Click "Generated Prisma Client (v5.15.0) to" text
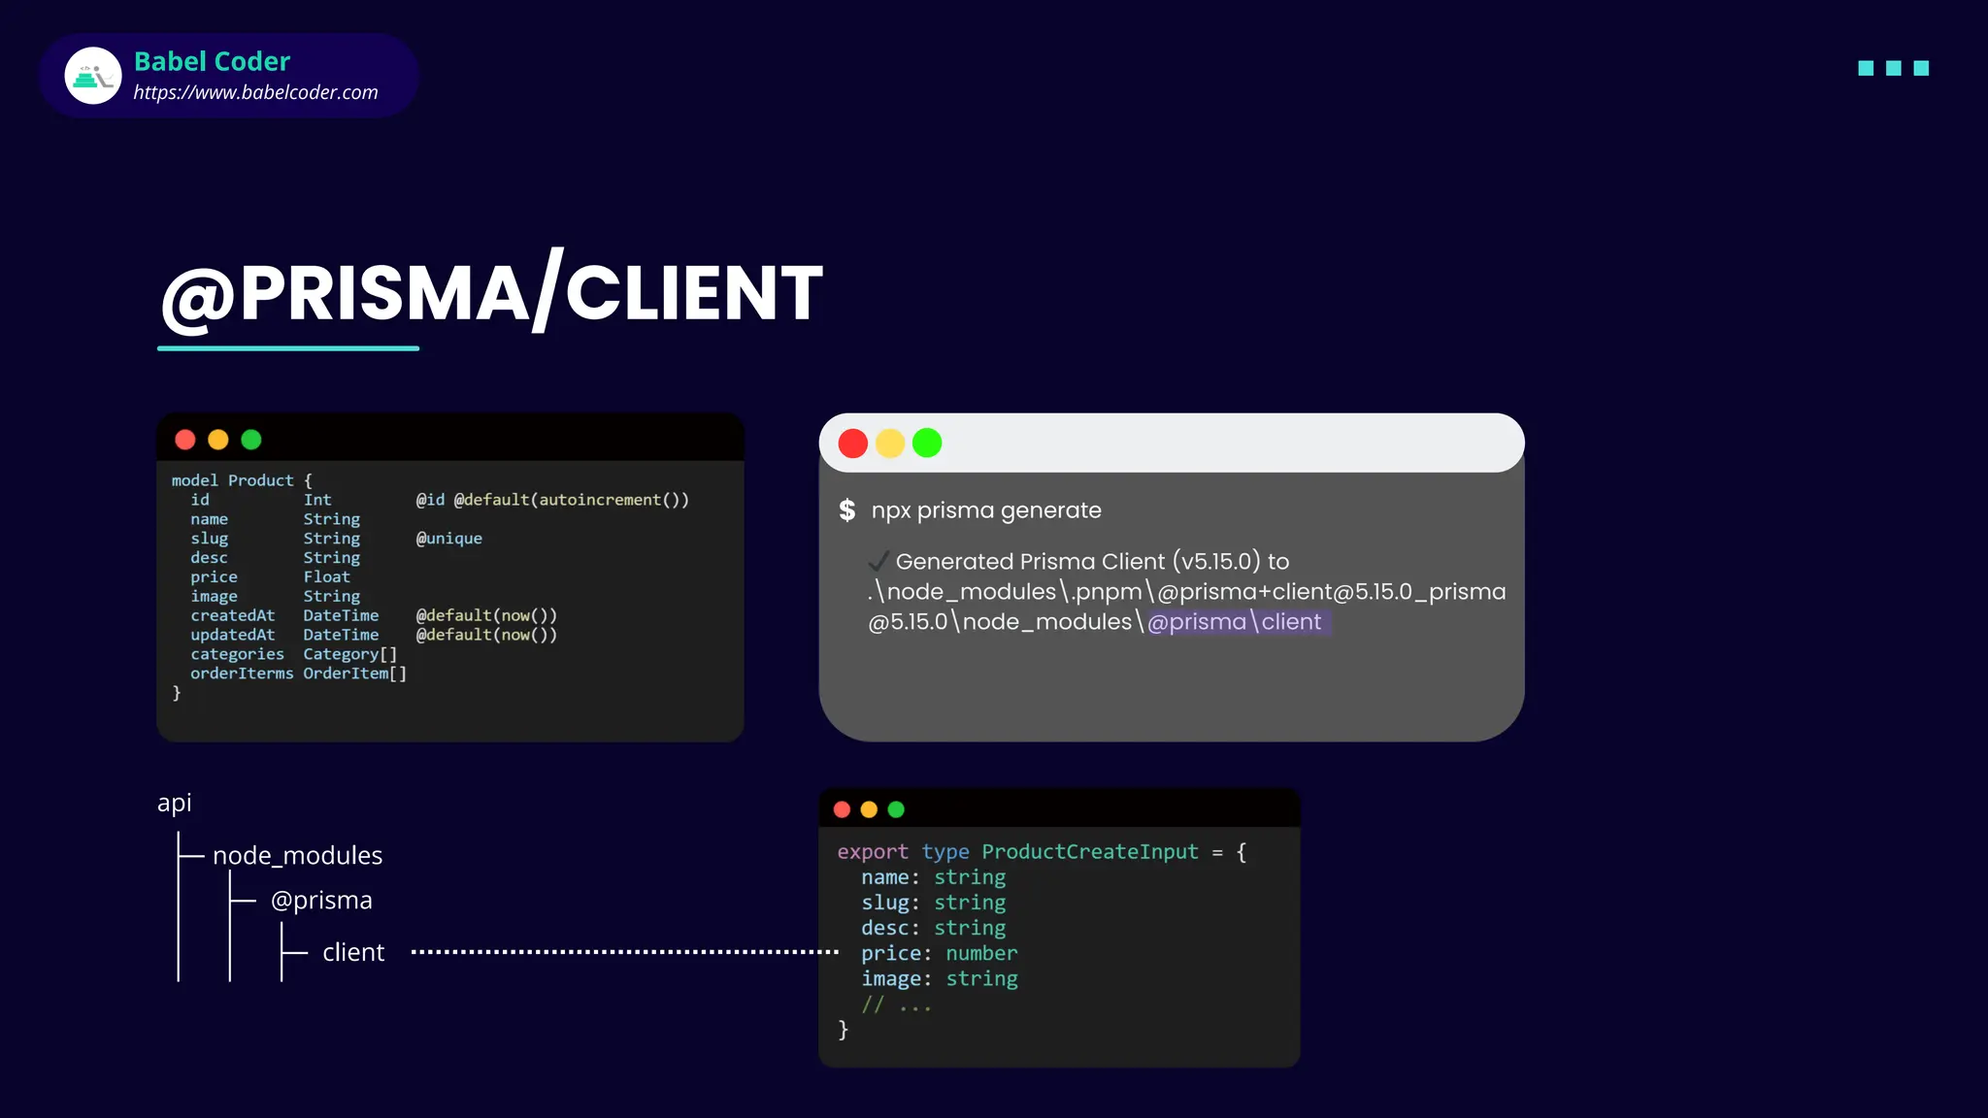This screenshot has height=1118, width=1988. coord(1092,561)
